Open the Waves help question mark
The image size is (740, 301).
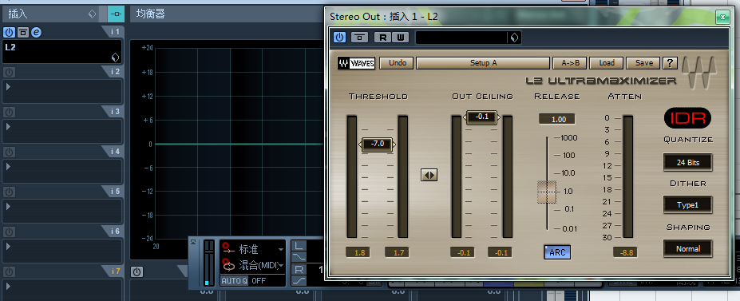[669, 63]
